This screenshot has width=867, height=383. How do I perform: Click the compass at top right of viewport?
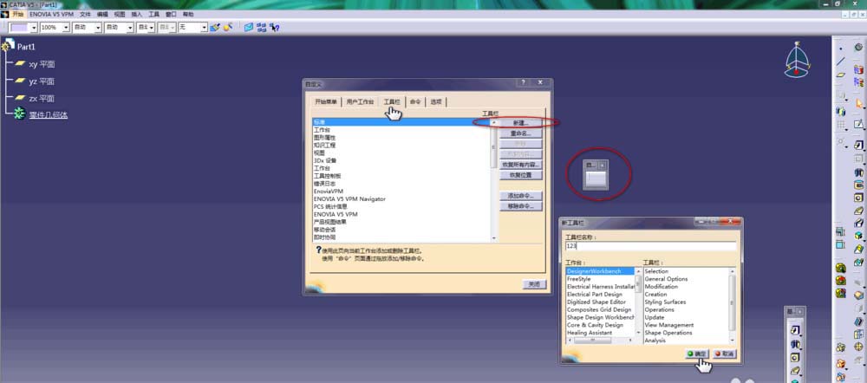point(797,60)
